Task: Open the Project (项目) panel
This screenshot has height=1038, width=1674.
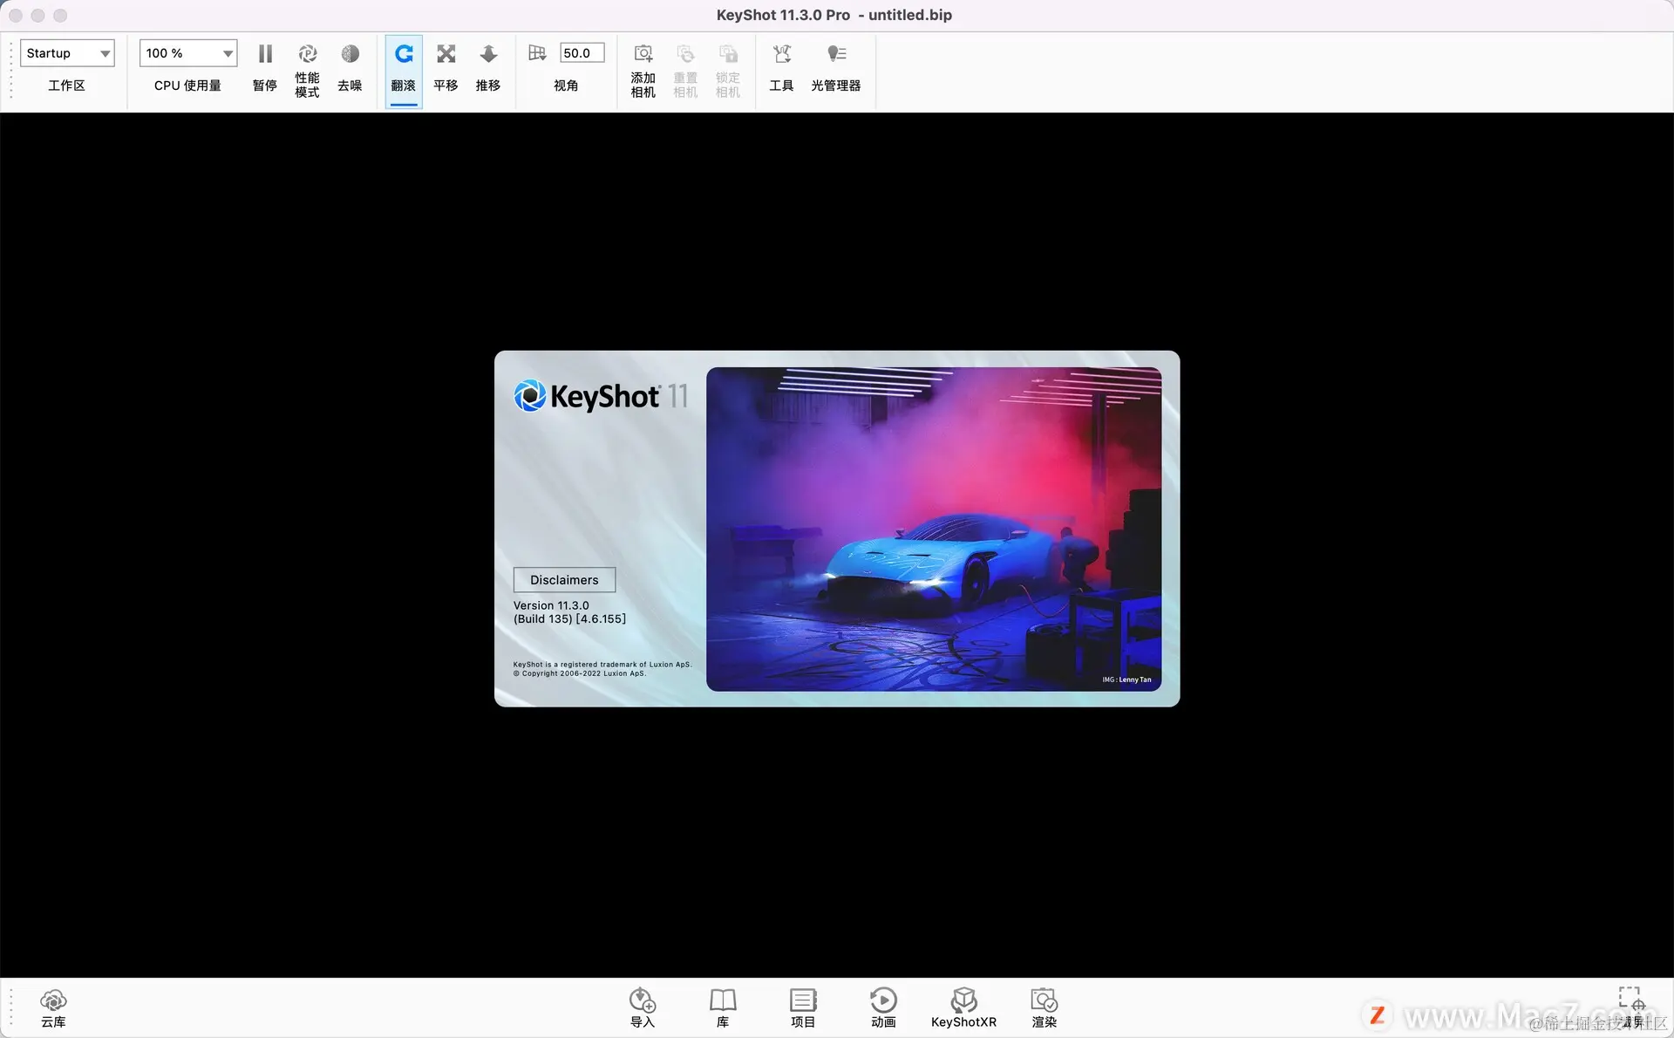Action: point(802,1000)
